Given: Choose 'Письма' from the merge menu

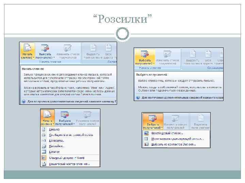Looking at the screenshot, I should [54, 129].
